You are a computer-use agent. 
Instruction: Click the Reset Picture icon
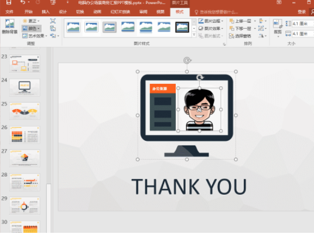(x=53, y=36)
